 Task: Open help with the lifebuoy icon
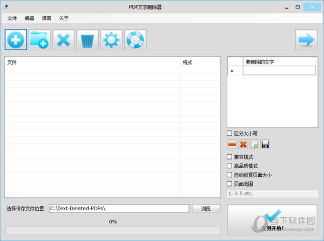coord(136,39)
